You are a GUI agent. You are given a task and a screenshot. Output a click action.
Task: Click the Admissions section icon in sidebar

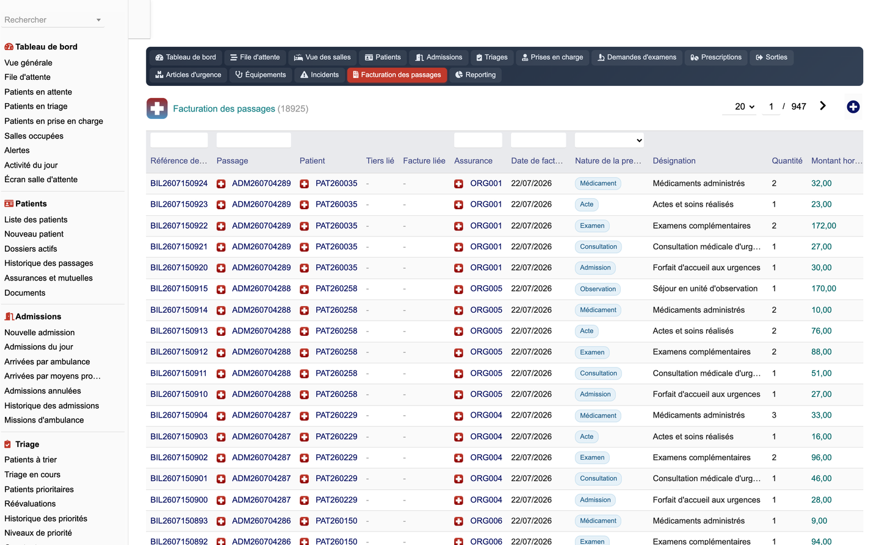point(9,316)
